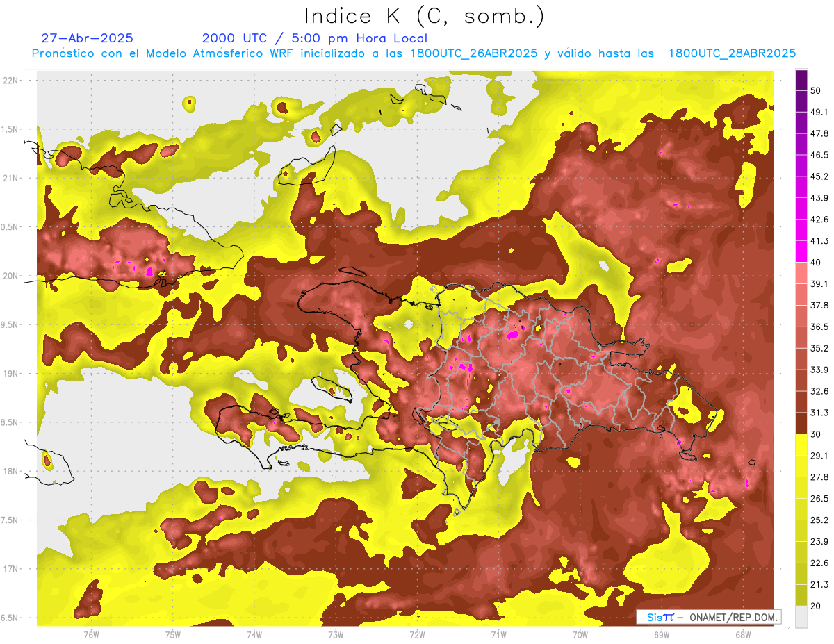Click the colorbar value "20"
834x644 pixels.
point(816,606)
